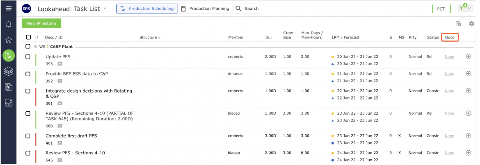The image size is (480, 165).
Task: Add comment on task 660
Action: 60,126
